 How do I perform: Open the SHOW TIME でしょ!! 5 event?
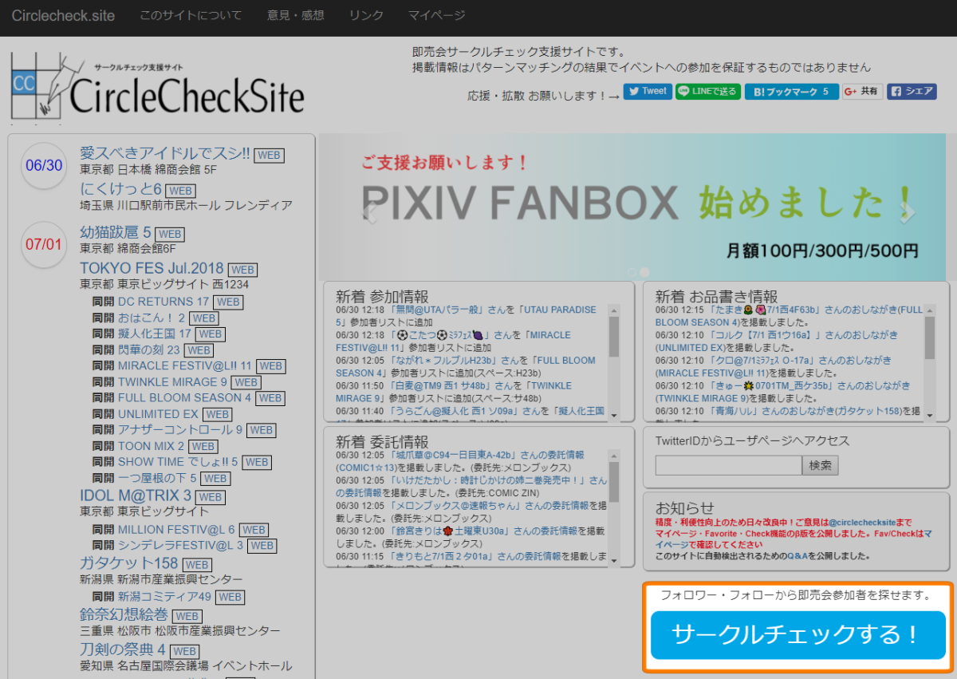(179, 461)
